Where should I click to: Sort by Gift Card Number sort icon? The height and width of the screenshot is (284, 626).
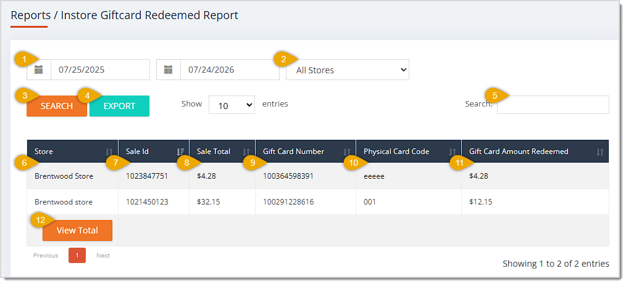346,152
